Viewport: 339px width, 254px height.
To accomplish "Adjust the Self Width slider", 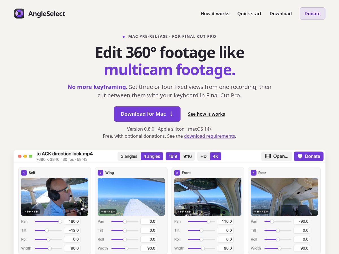I will [x=48, y=248].
